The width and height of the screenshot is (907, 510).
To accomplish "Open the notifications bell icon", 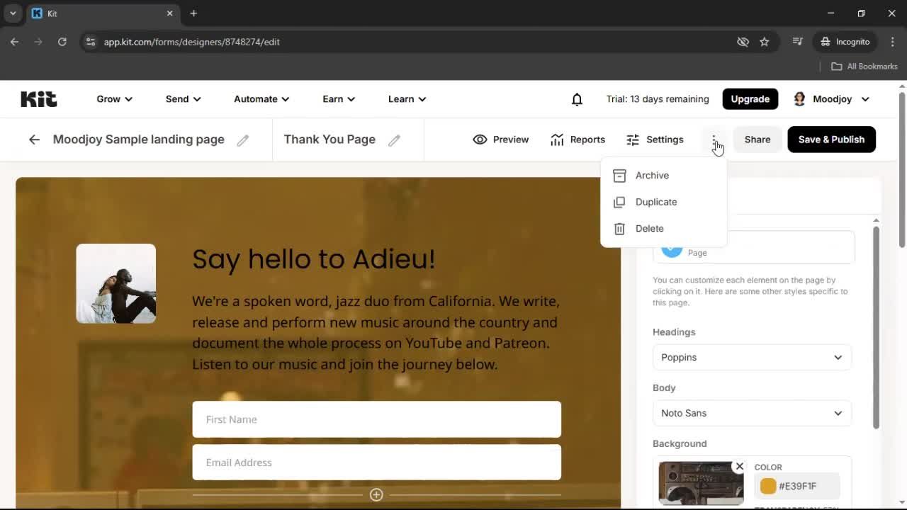I will (x=577, y=98).
